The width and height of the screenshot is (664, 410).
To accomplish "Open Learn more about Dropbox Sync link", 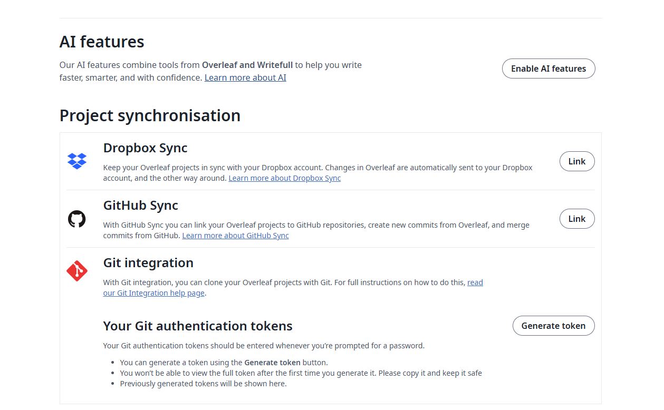I will point(284,178).
